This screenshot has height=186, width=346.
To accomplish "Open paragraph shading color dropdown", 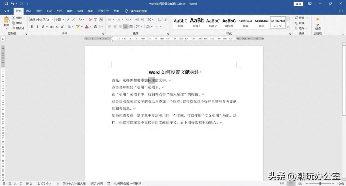I will 152,27.
